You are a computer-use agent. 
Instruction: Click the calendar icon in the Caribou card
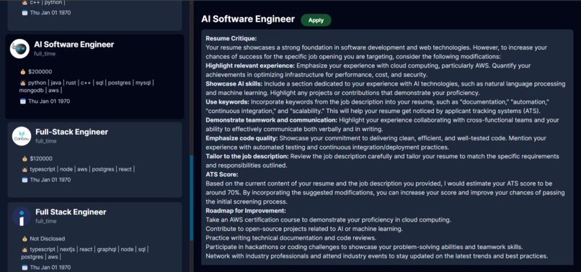[x=25, y=180]
